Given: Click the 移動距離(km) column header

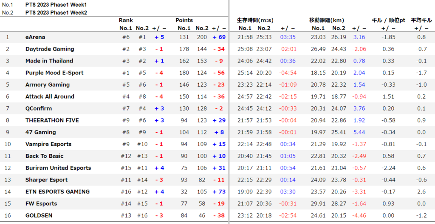Looking at the screenshot, I should click(327, 20).
